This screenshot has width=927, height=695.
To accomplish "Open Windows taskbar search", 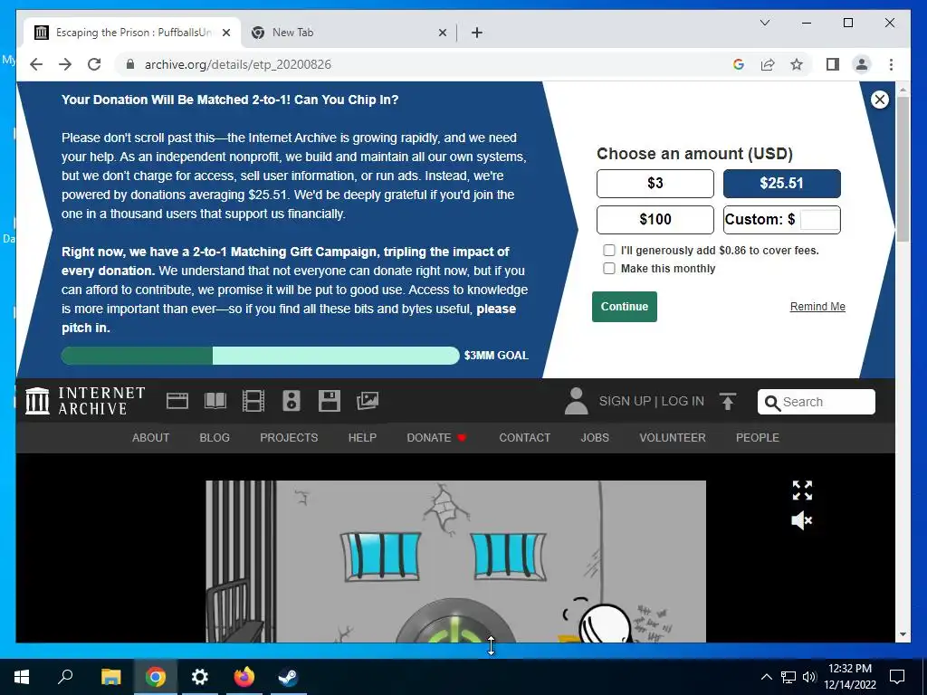I will [x=65, y=677].
